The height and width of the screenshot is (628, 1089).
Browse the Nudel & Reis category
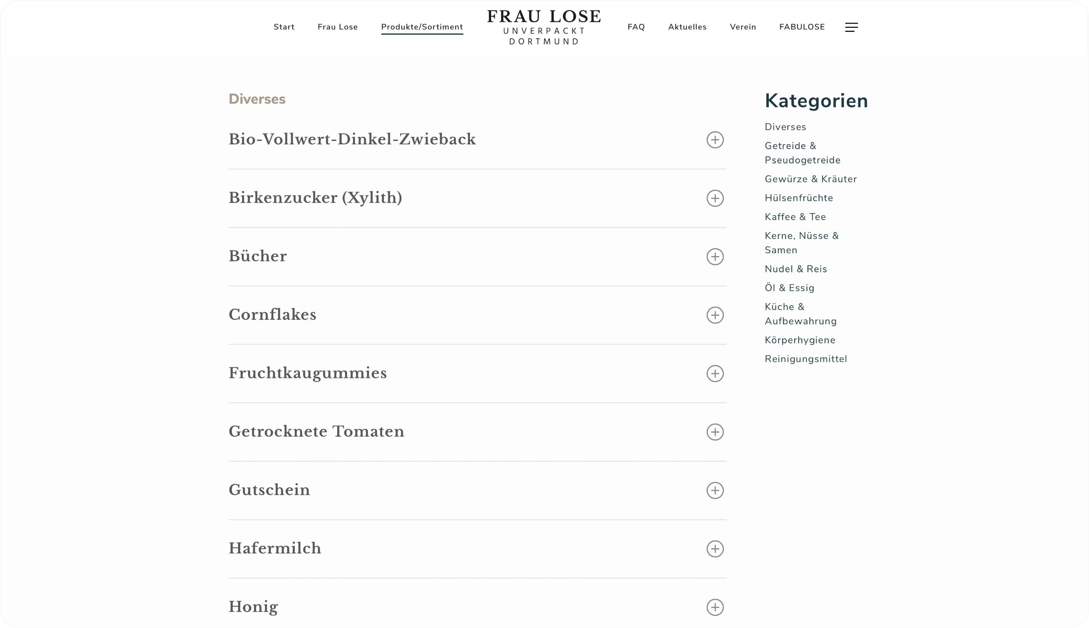(796, 269)
